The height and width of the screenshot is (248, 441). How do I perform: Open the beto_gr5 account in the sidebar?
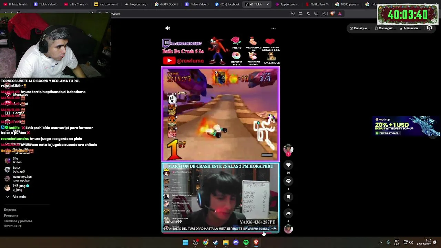point(15,169)
